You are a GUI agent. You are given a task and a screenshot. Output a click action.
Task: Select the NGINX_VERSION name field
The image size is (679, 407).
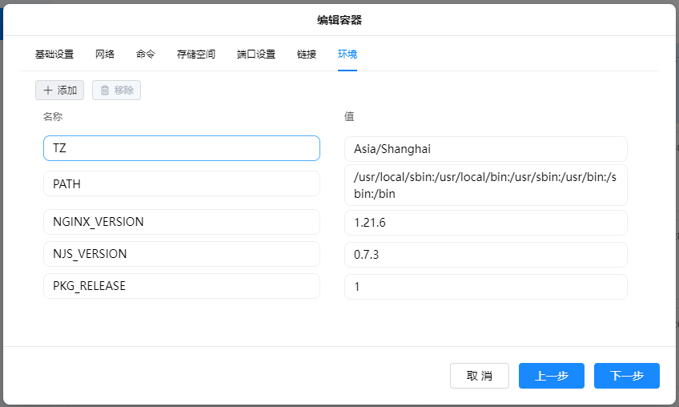click(x=182, y=222)
